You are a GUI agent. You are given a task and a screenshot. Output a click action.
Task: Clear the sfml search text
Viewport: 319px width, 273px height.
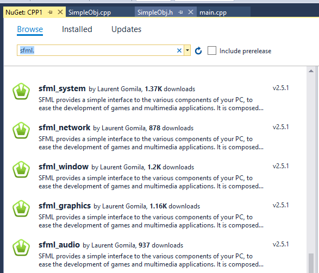tap(179, 50)
